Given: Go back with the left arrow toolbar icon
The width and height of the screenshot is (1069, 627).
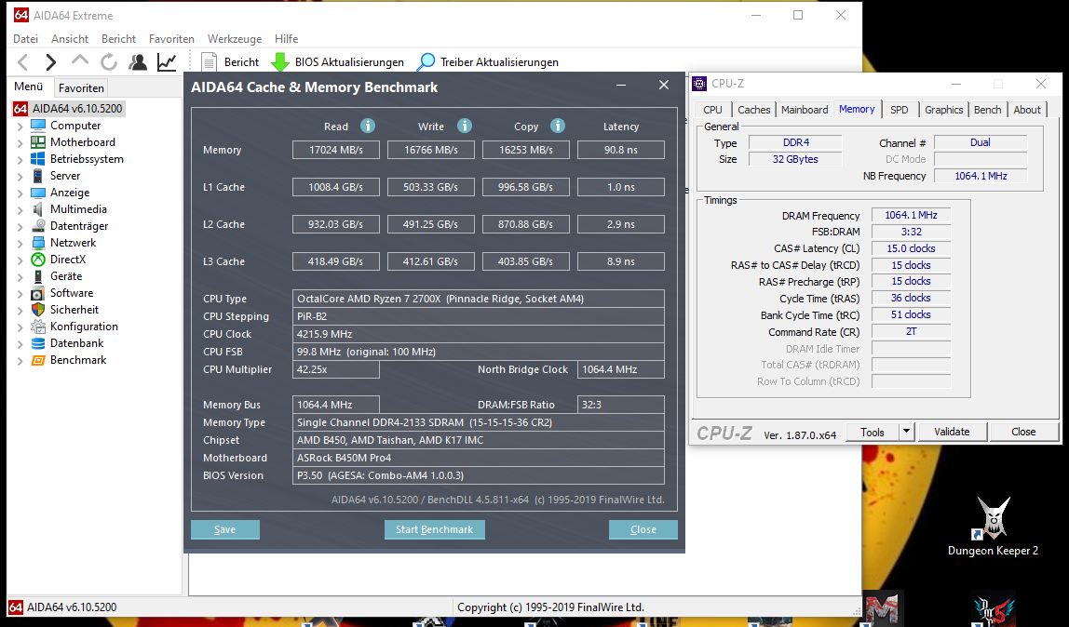Looking at the screenshot, I should pos(22,62).
